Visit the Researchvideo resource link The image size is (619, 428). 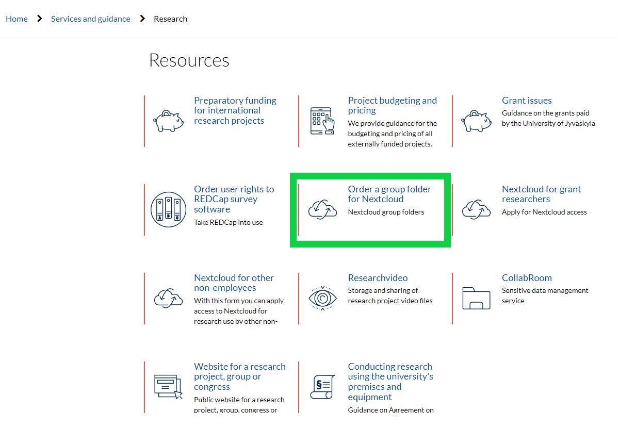(378, 278)
